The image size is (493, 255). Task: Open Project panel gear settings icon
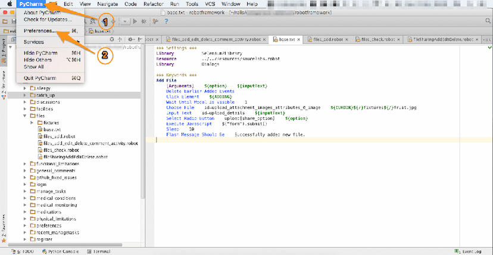131,39
